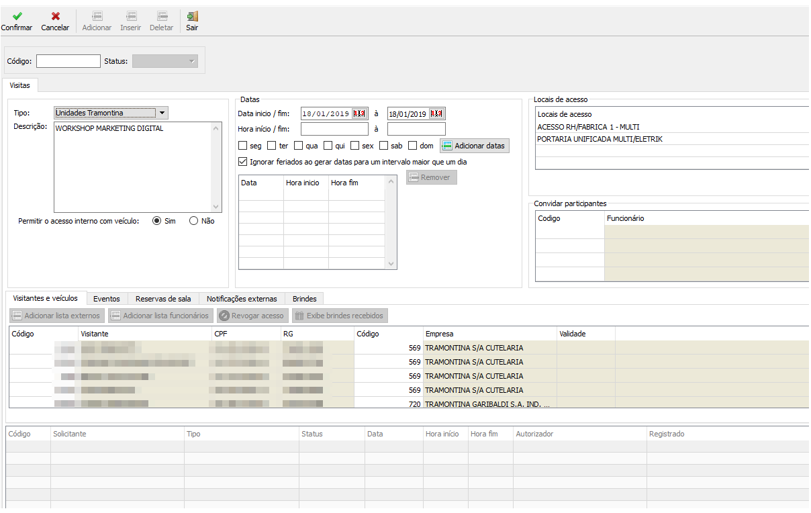Viewport: 811px width, 513px height.
Task: Expand the Tipo dropdown list
Action: pyautogui.click(x=162, y=113)
